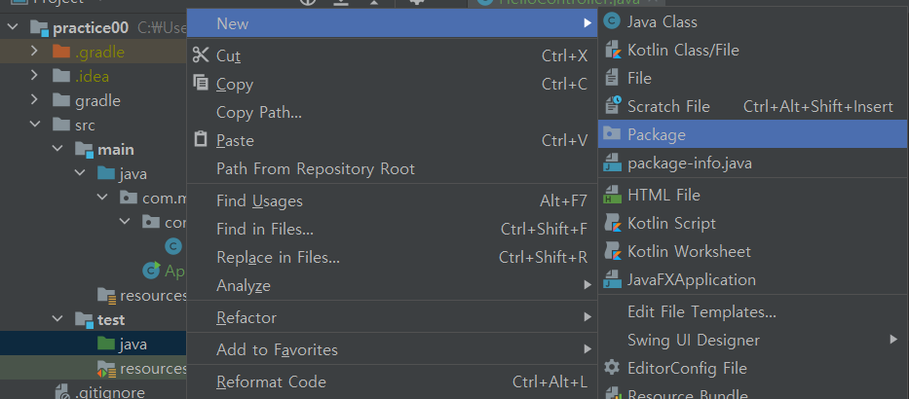Screen dimensions: 909x399
Task: Click the practice00 project module icon
Action: (x=39, y=28)
